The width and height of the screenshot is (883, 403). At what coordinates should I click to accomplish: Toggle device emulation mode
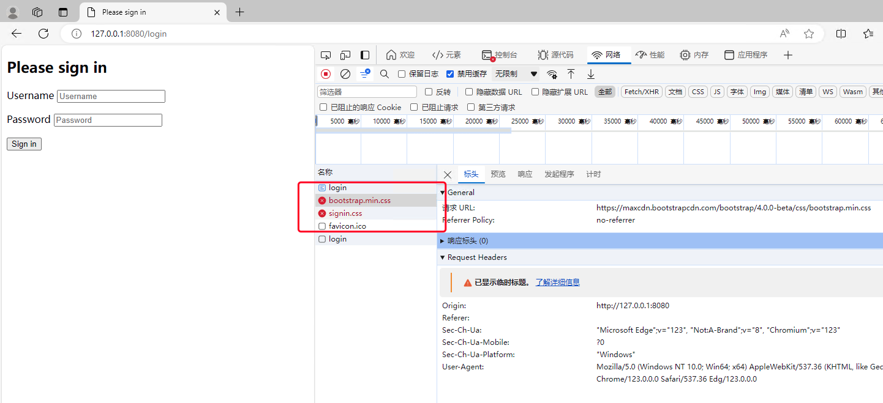[x=345, y=55]
